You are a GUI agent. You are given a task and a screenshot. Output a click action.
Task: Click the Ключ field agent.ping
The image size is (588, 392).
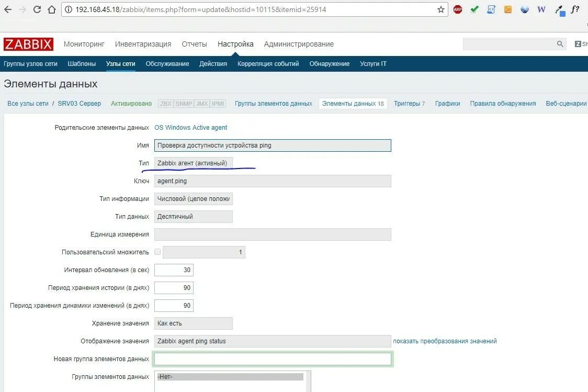coord(273,181)
